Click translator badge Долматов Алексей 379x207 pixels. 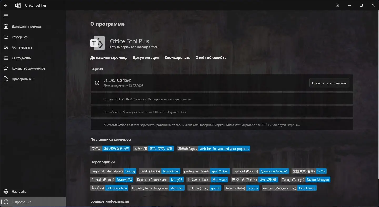click(274, 171)
